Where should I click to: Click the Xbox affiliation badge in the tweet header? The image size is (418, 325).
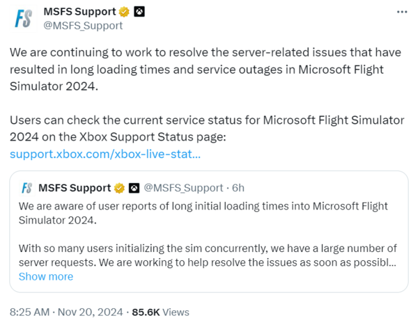click(x=139, y=12)
